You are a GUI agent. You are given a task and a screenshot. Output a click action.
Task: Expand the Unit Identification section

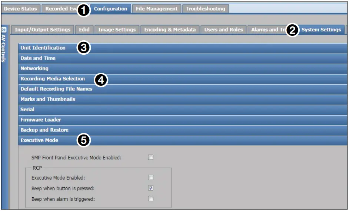(x=183, y=48)
